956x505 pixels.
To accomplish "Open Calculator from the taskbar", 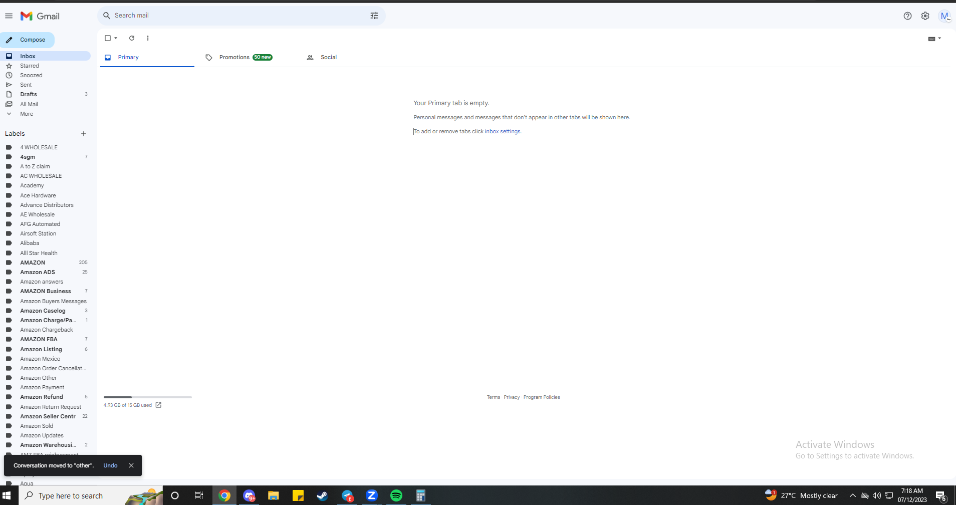I will (421, 495).
